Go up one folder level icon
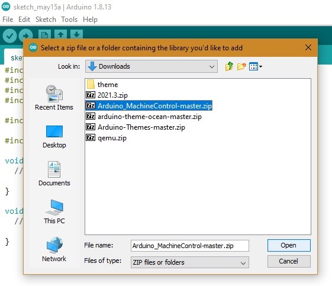The width and height of the screenshot is (332, 286). [229, 66]
